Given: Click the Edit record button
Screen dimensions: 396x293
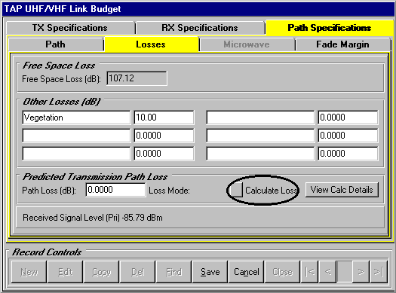Looking at the screenshot, I should 65,272.
